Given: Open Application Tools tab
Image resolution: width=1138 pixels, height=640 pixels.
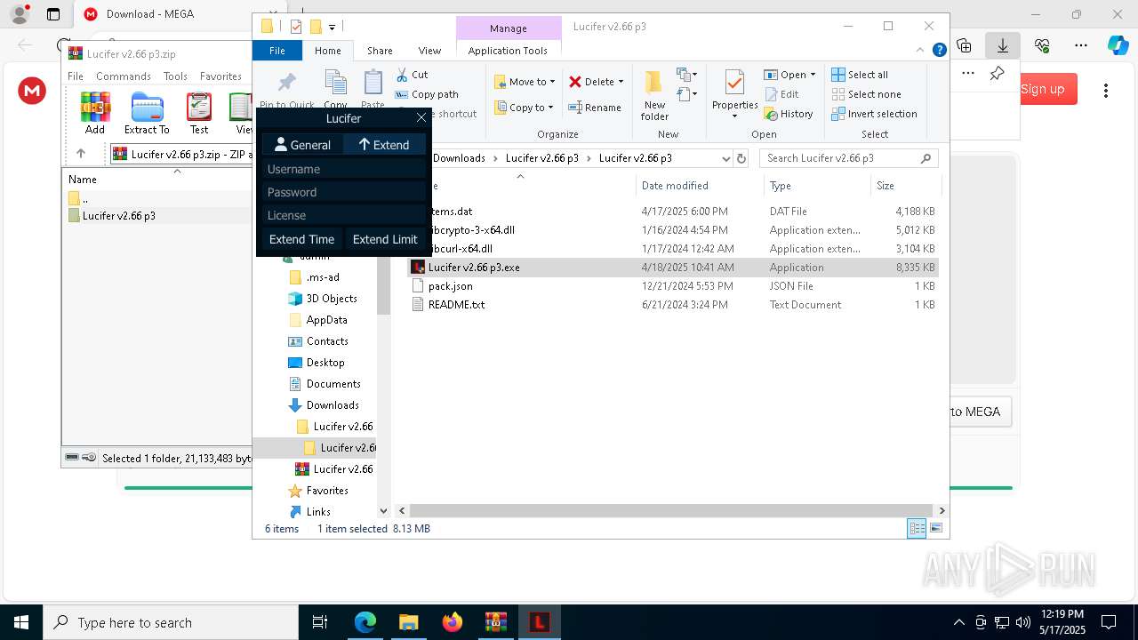Looking at the screenshot, I should (508, 51).
